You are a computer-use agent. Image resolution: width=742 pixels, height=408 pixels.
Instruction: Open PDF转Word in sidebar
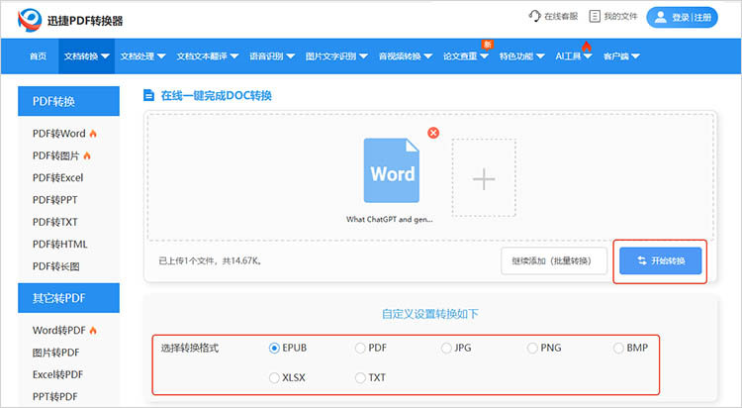[59, 134]
